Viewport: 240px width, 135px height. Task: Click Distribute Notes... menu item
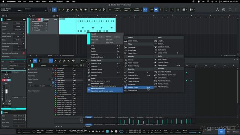coord(169,47)
